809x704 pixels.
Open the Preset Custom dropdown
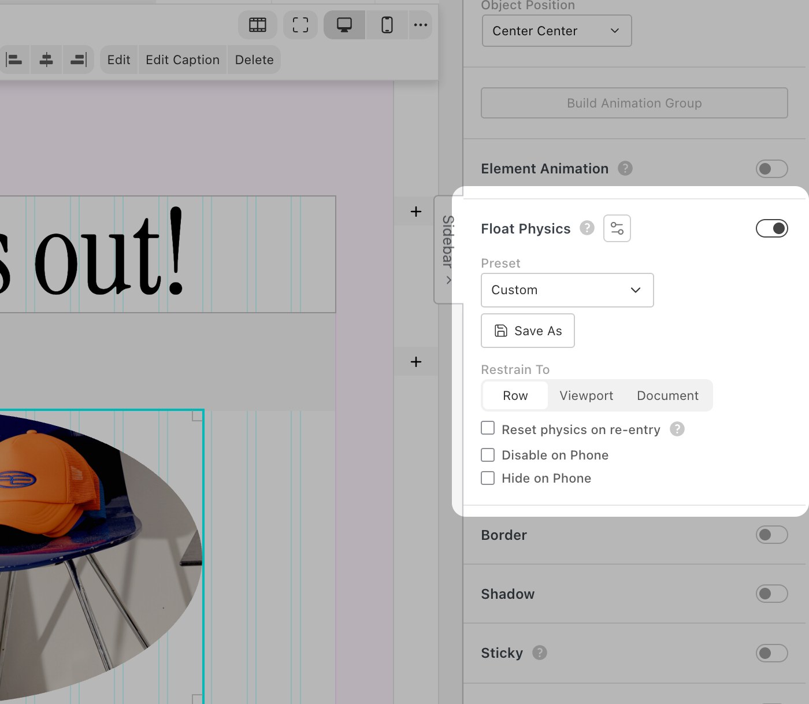pos(567,290)
